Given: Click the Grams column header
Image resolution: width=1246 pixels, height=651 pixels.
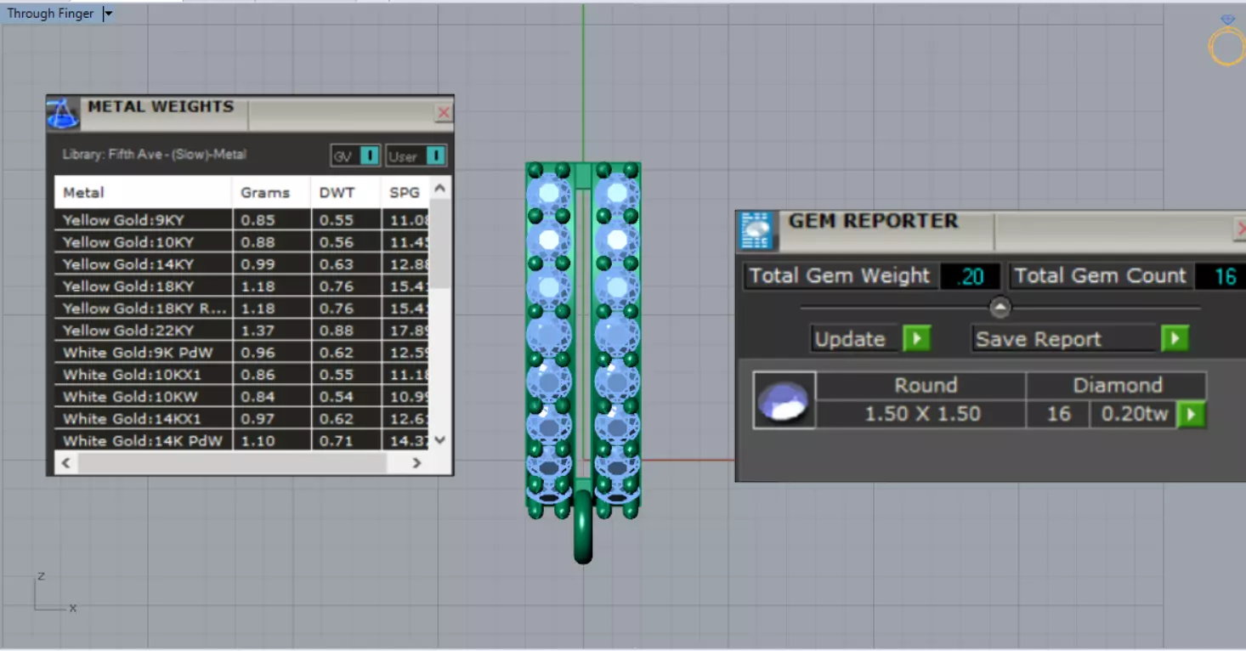Looking at the screenshot, I should (271, 192).
